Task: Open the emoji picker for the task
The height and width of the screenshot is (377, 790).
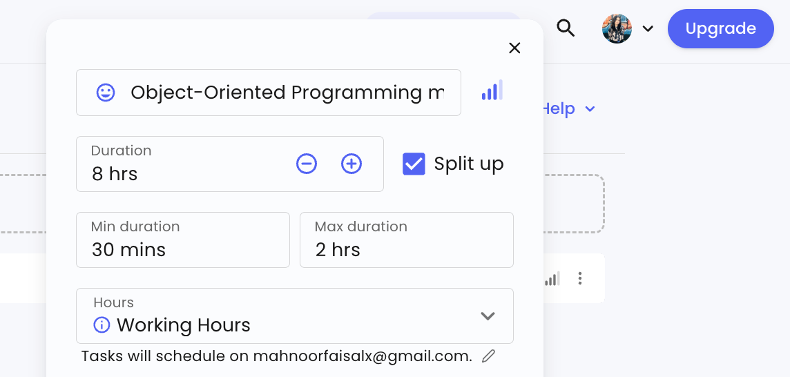Action: [106, 93]
